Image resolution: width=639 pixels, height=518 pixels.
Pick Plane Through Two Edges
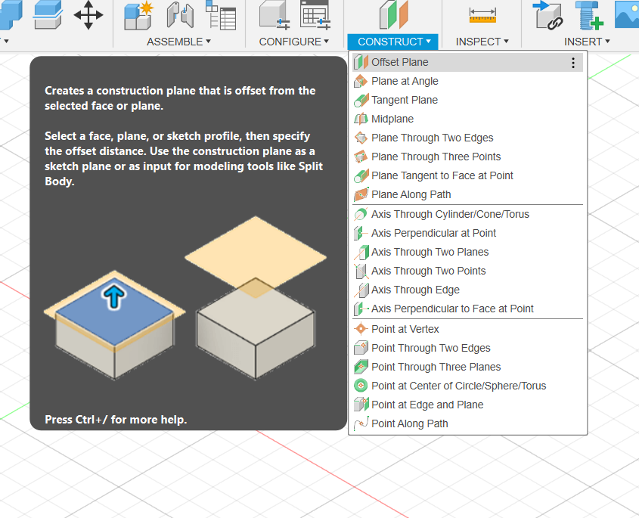coord(467,138)
